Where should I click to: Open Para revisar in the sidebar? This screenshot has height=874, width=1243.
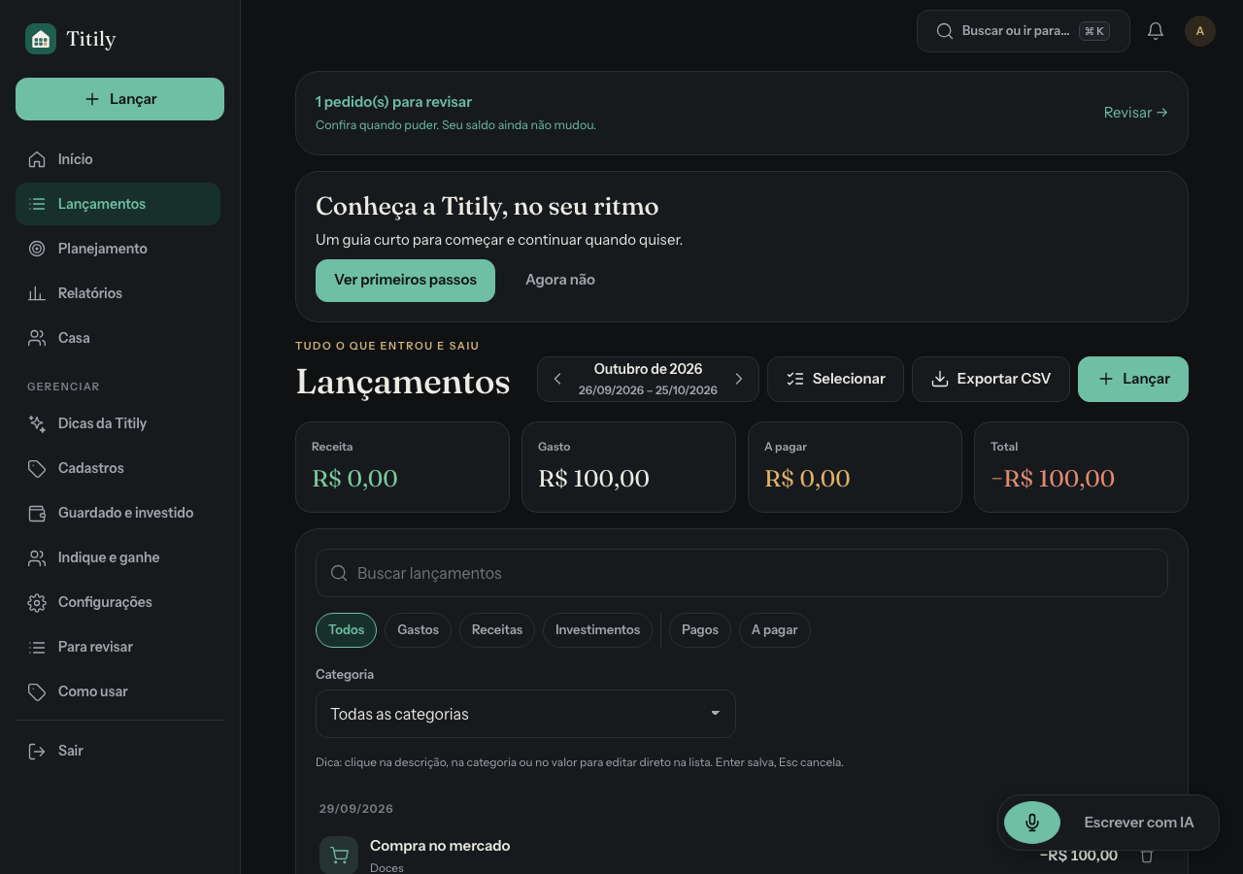tap(118, 647)
